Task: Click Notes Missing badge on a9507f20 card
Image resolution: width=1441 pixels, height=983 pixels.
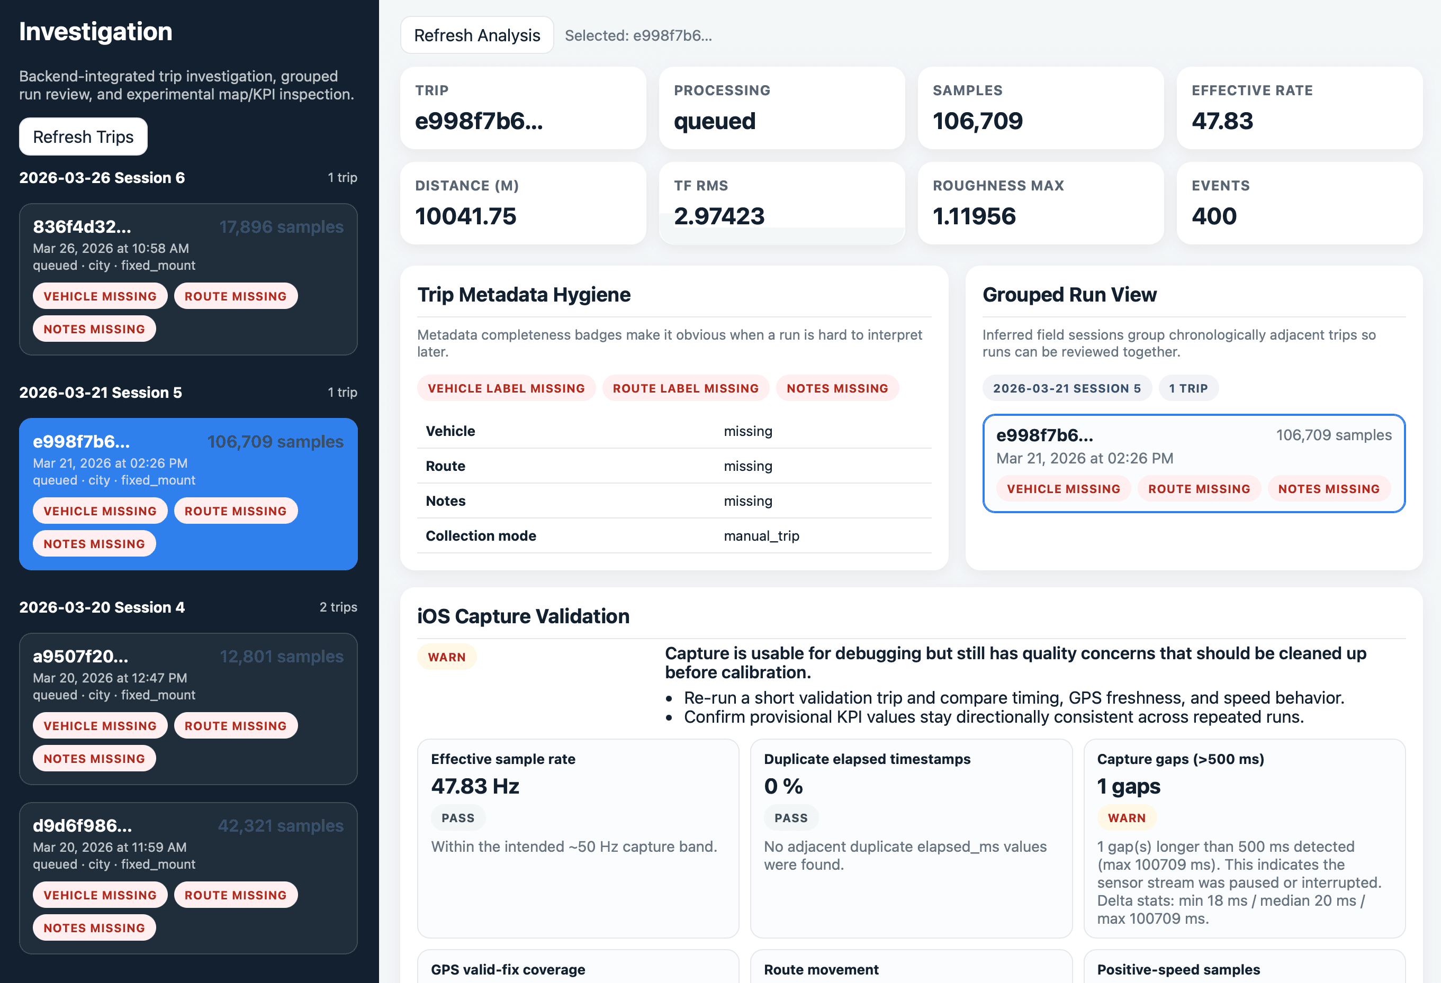Action: point(94,759)
